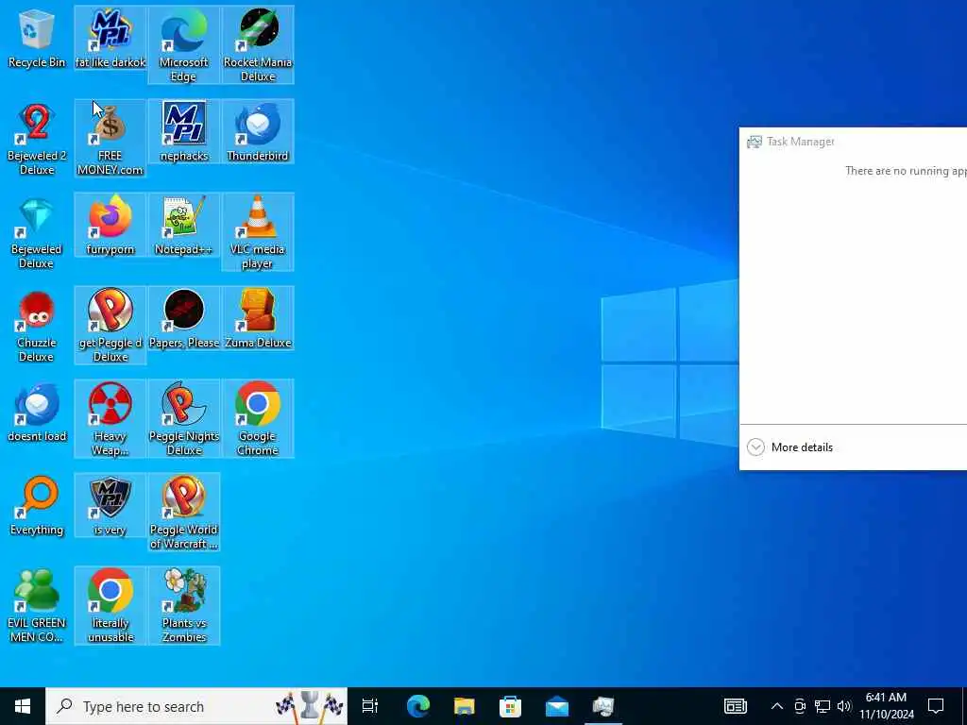Viewport: 967px width, 725px height.
Task: Select Thunderbird desktop shortcut
Action: (x=258, y=132)
